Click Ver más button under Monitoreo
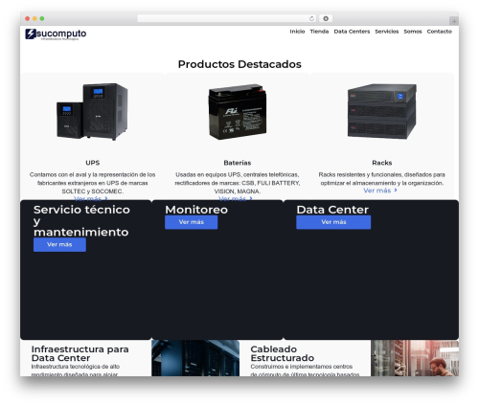This screenshot has height=405, width=479. coord(192,222)
